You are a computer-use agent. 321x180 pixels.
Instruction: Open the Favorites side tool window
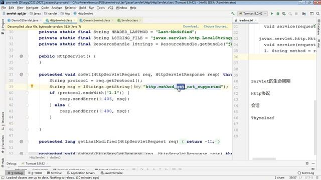pos(3,144)
